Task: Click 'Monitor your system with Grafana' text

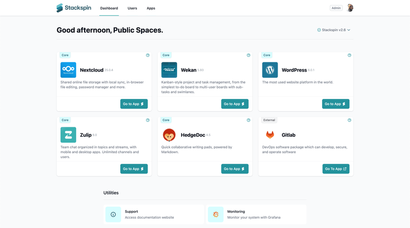Action: pos(254,217)
